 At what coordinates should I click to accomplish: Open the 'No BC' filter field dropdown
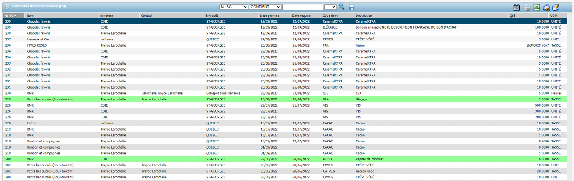[x=234, y=7]
